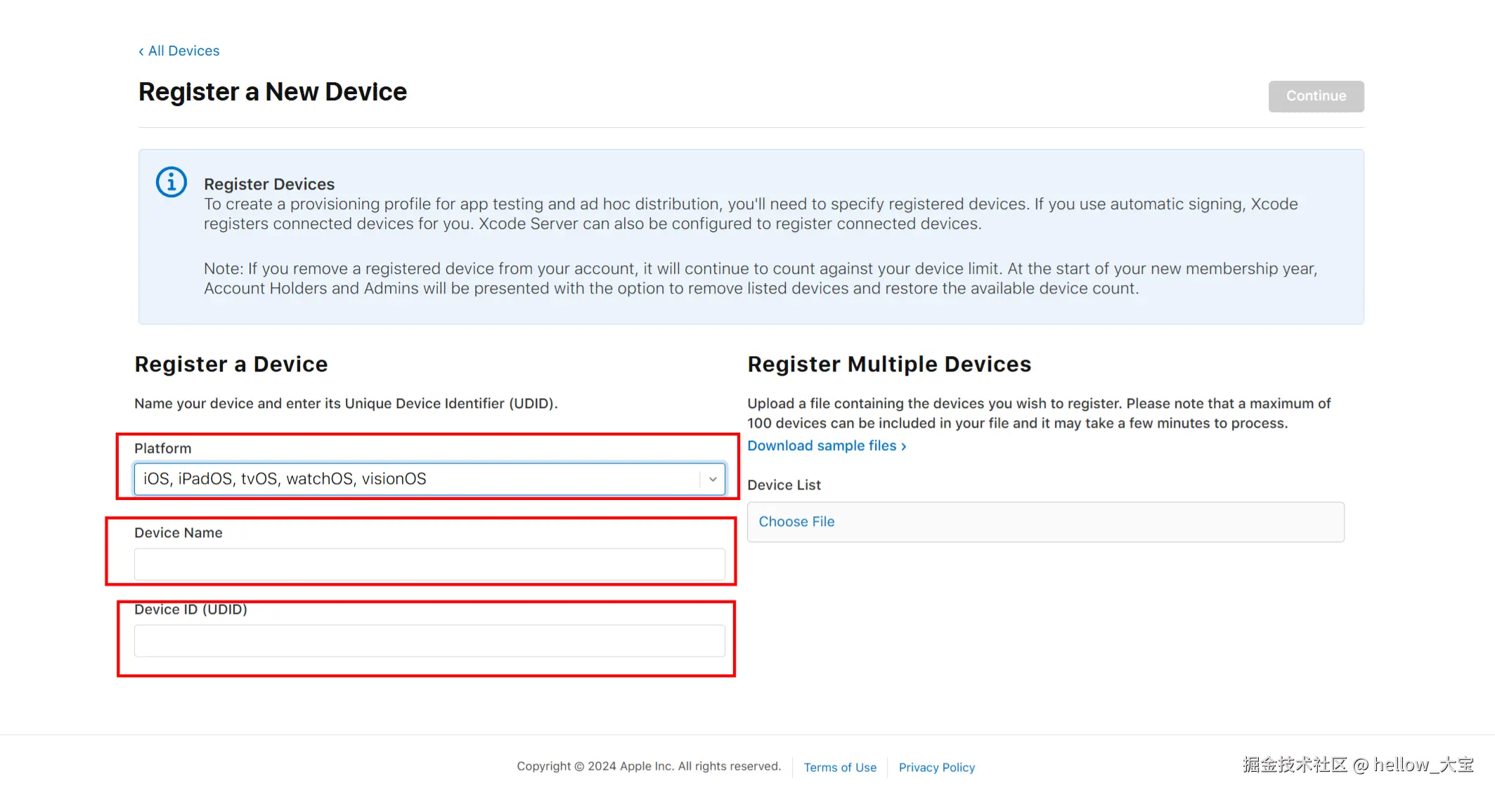Open Privacy Policy
This screenshot has height=795, width=1495.
click(936, 768)
